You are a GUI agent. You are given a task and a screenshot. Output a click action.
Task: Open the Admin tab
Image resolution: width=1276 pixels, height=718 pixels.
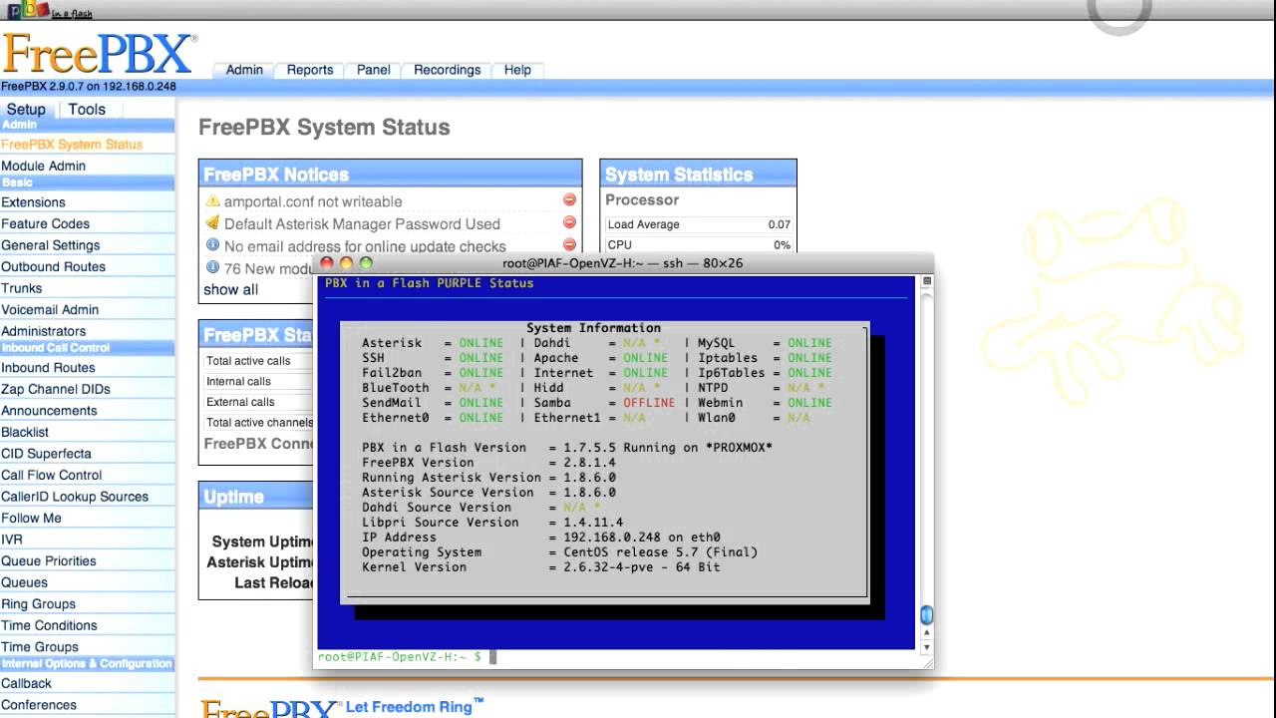[x=244, y=70]
